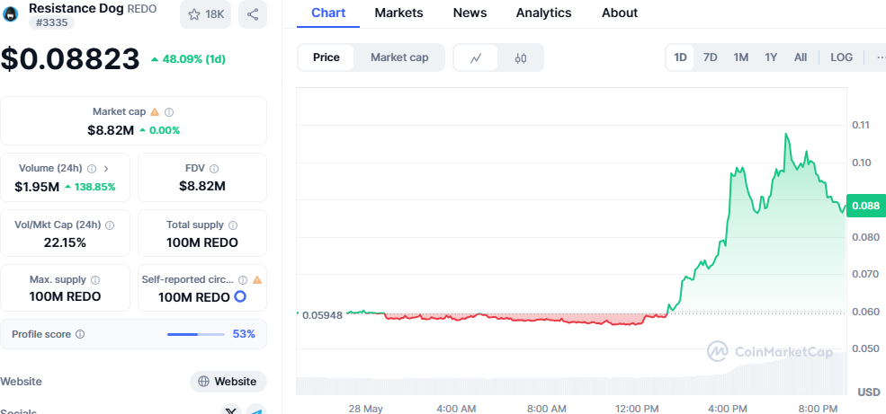The height and width of the screenshot is (414, 886).
Task: Click the Resistance Dog coin logo
Action: coord(11,13)
